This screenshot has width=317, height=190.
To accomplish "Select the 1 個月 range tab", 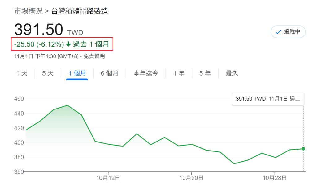I will point(77,73).
